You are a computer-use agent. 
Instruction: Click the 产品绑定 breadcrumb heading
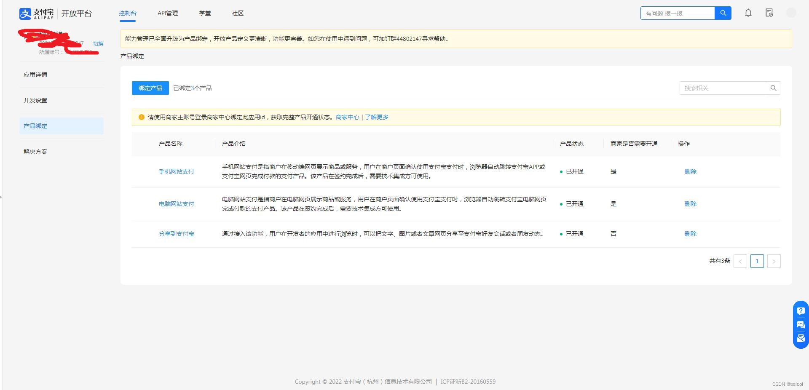click(132, 56)
